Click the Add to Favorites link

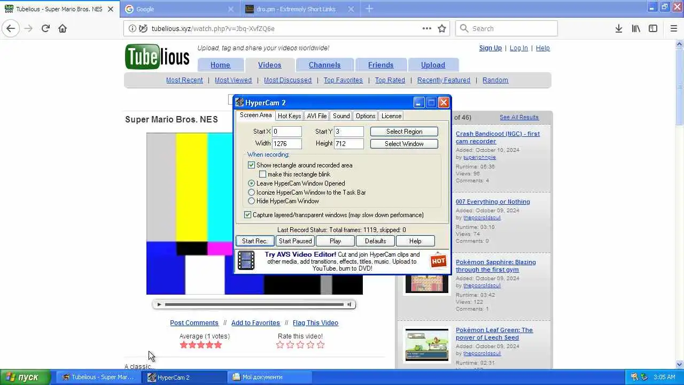[255, 323]
